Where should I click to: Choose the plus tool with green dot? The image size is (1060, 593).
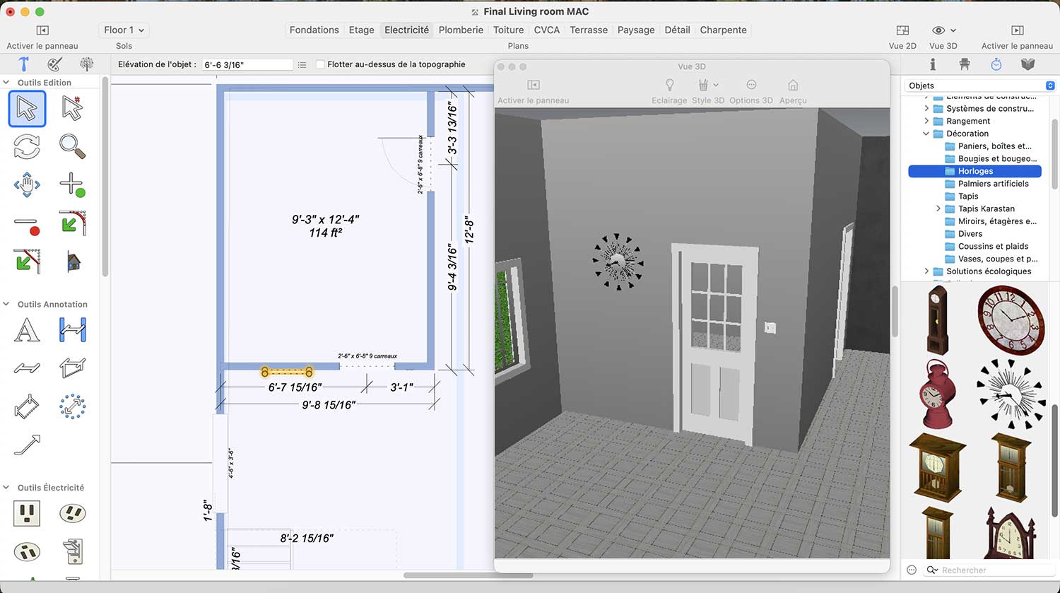72,185
